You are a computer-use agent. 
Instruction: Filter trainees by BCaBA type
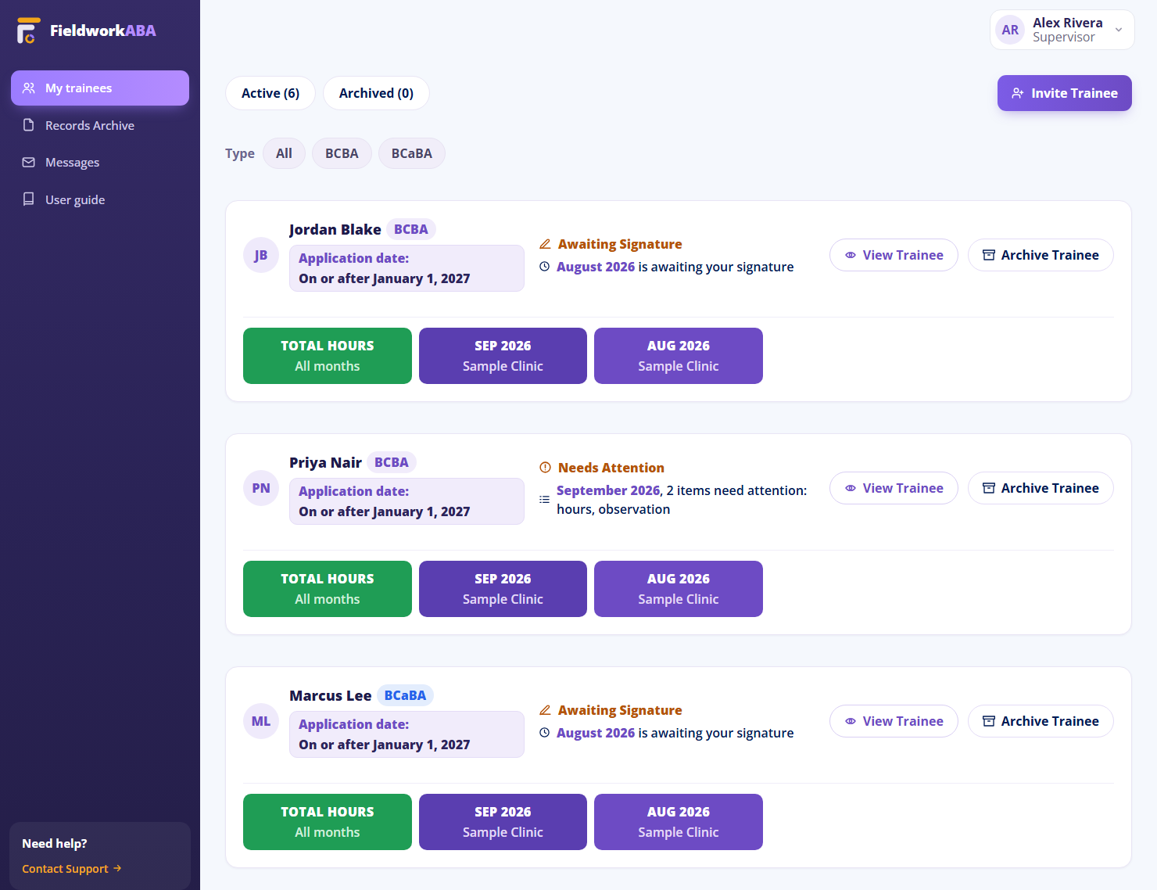(412, 153)
